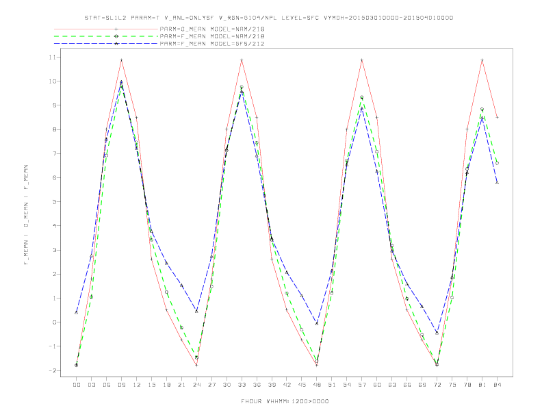Click the y-axis tick label 3
The height and width of the screenshot is (419, 542).
pos(54,250)
